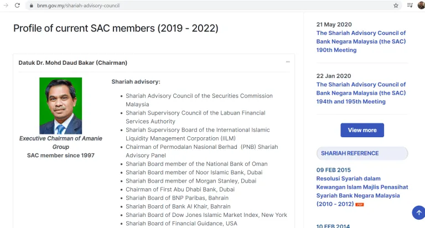This screenshot has width=425, height=228.
Task: Open SAC 194th and 195th Meeting link
Action: point(361,93)
